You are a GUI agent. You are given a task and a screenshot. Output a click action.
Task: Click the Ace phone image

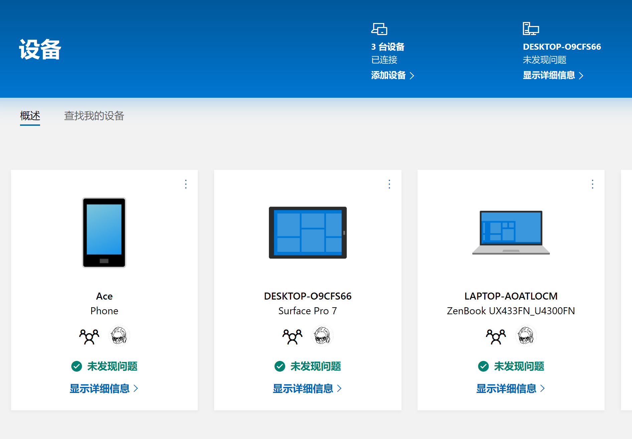click(x=104, y=233)
